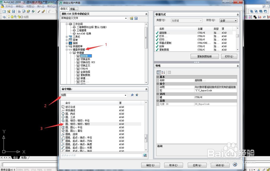Click the spline command curve icon
270x171 pixels.
63,110
